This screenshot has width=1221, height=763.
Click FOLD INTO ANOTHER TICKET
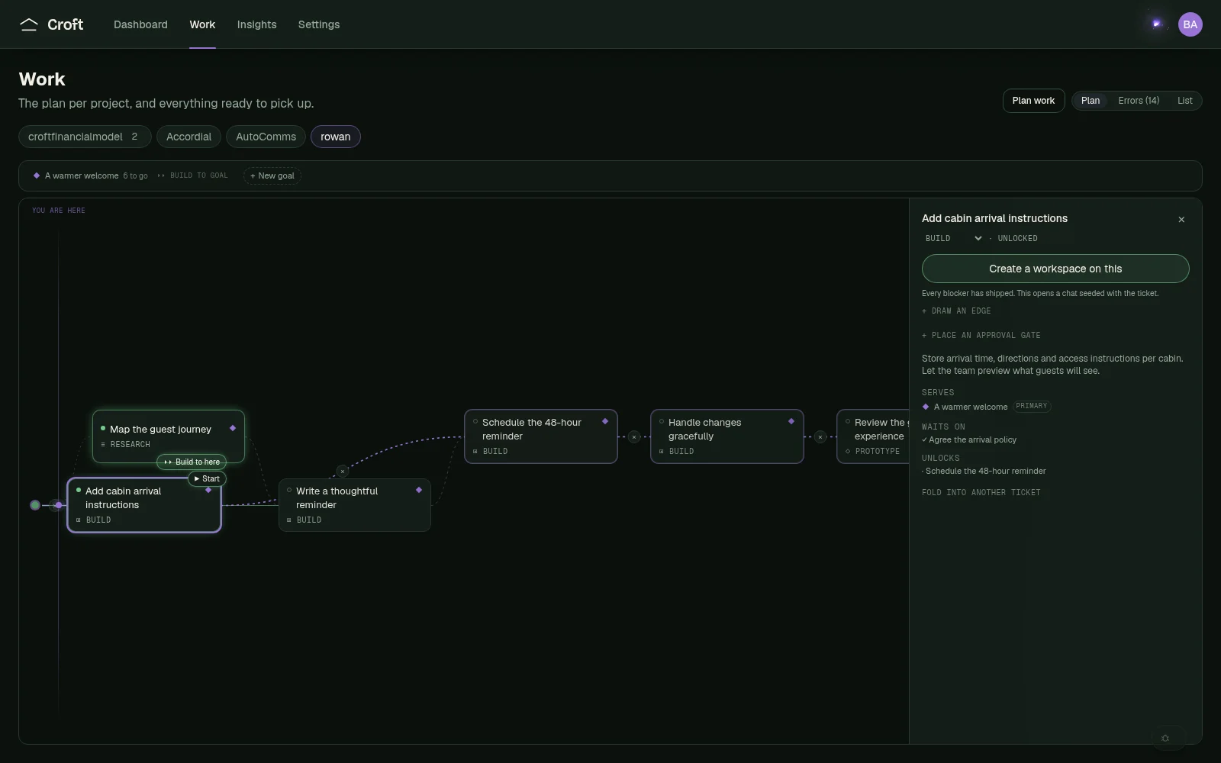point(981,493)
